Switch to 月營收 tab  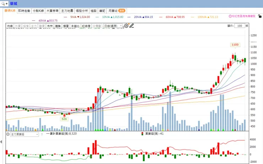[117, 11]
